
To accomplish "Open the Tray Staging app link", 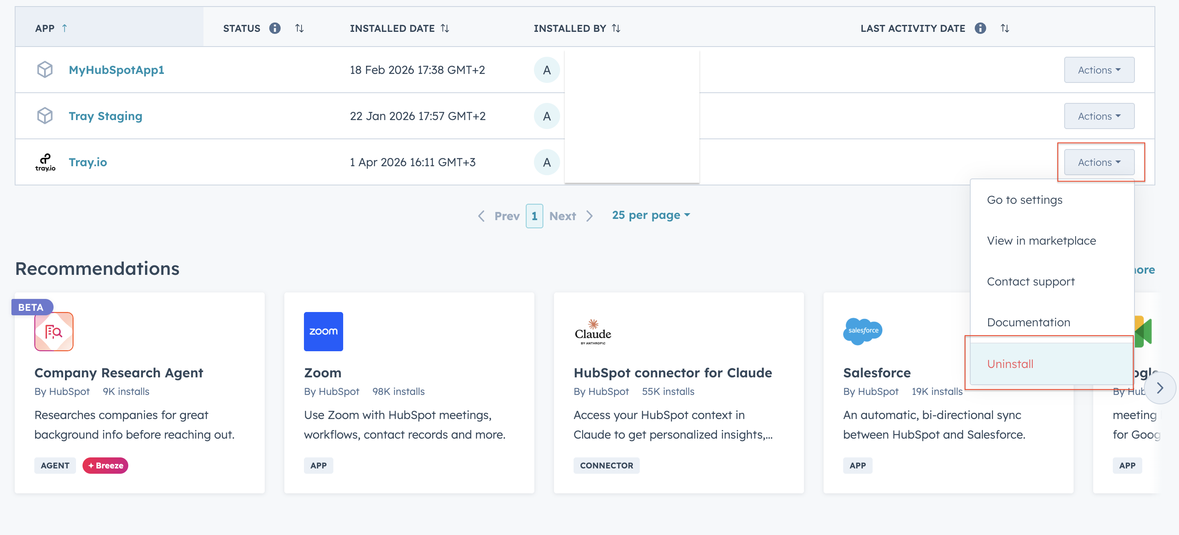I will pos(105,116).
